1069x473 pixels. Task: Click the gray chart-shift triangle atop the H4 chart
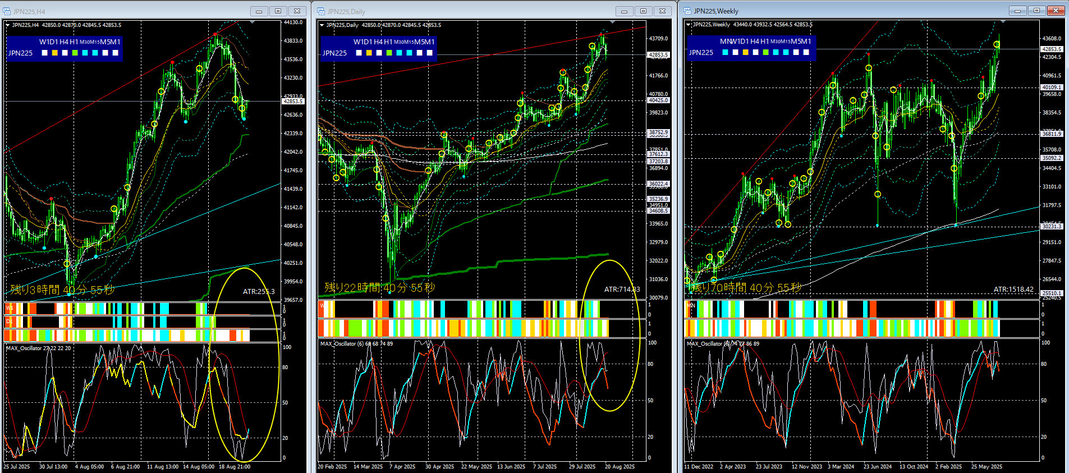point(253,22)
